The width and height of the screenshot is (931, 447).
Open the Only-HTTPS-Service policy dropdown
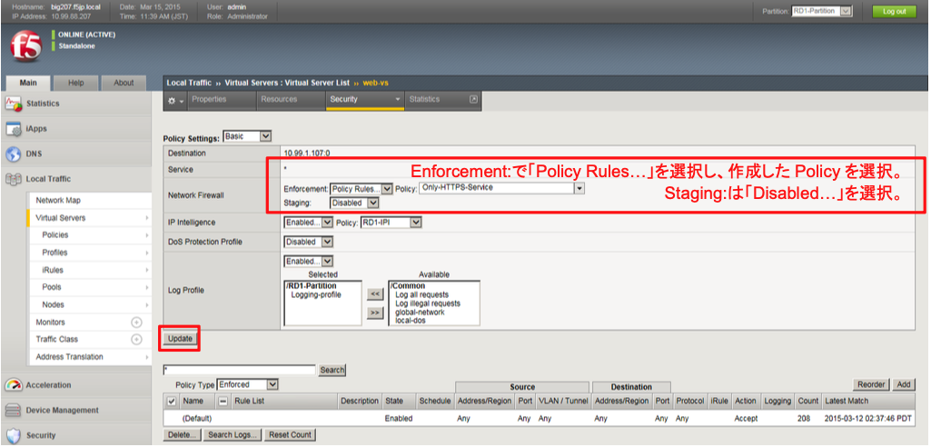pyautogui.click(x=501, y=188)
